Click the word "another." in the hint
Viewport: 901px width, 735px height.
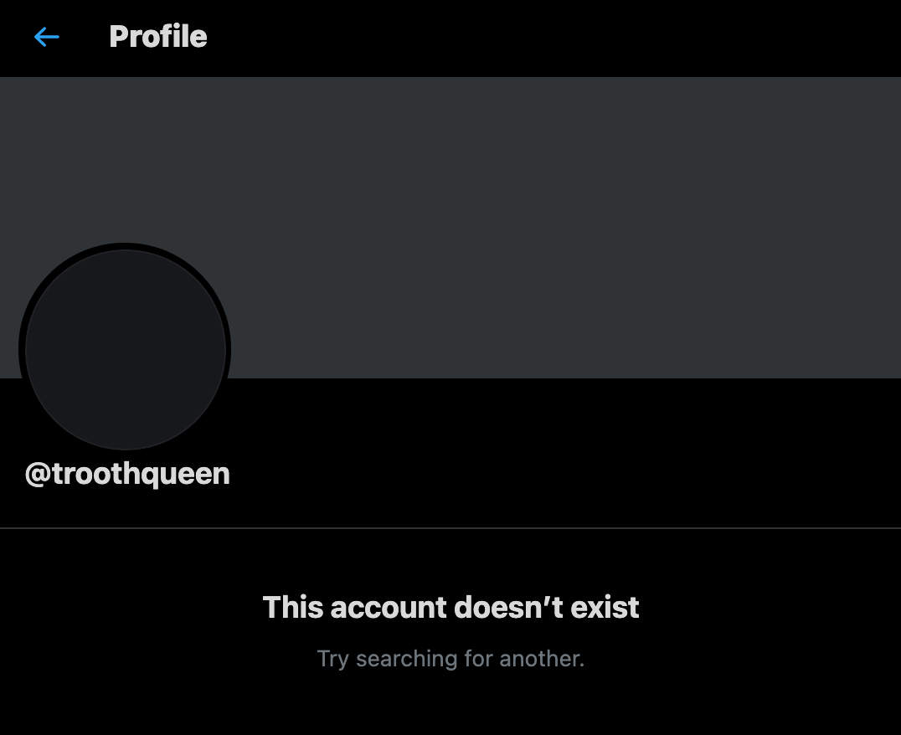pyautogui.click(x=542, y=659)
